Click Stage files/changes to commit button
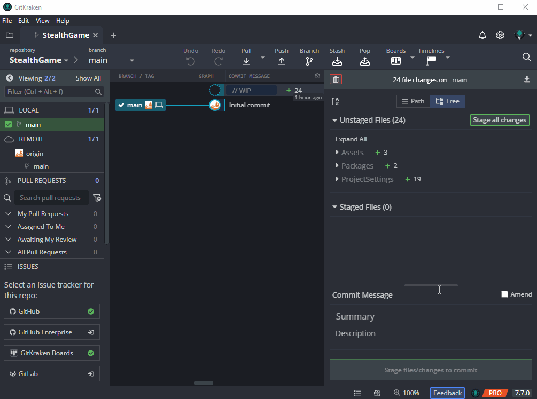Screen dimensions: 537x399 pyautogui.click(x=431, y=370)
